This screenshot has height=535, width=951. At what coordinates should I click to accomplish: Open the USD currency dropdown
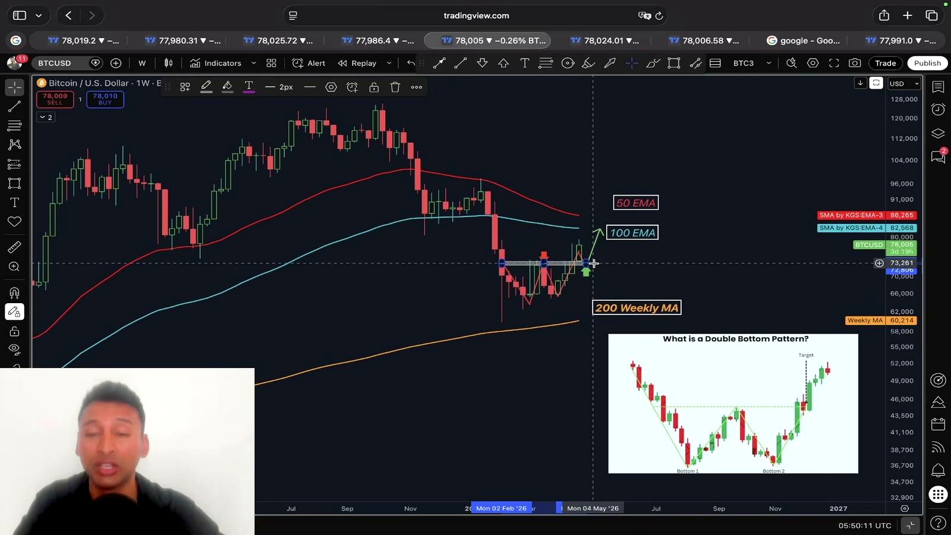tap(904, 84)
